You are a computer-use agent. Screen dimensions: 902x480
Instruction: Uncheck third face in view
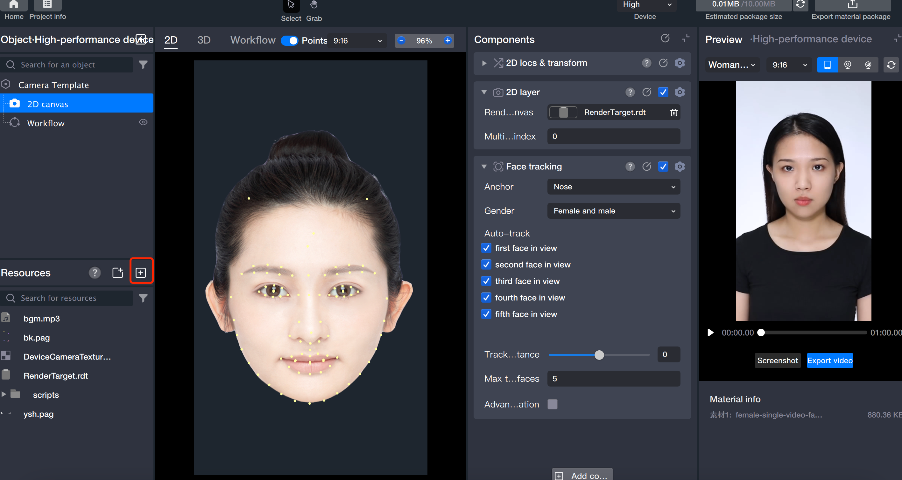(486, 281)
